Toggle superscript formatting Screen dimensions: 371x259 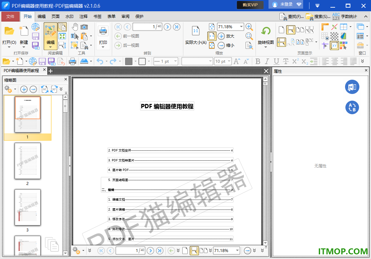295,61
